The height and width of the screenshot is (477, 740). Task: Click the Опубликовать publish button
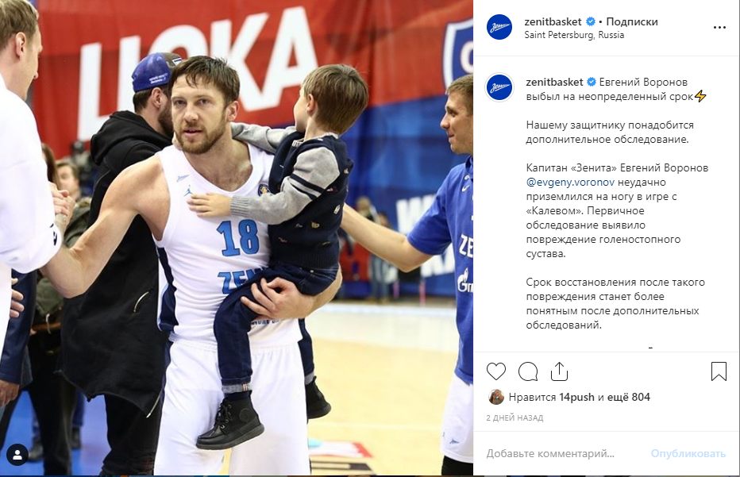tap(688, 453)
